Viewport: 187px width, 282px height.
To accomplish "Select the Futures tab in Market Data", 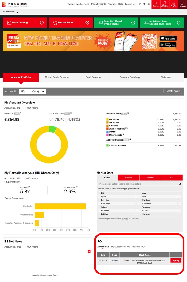I will pos(128,178).
